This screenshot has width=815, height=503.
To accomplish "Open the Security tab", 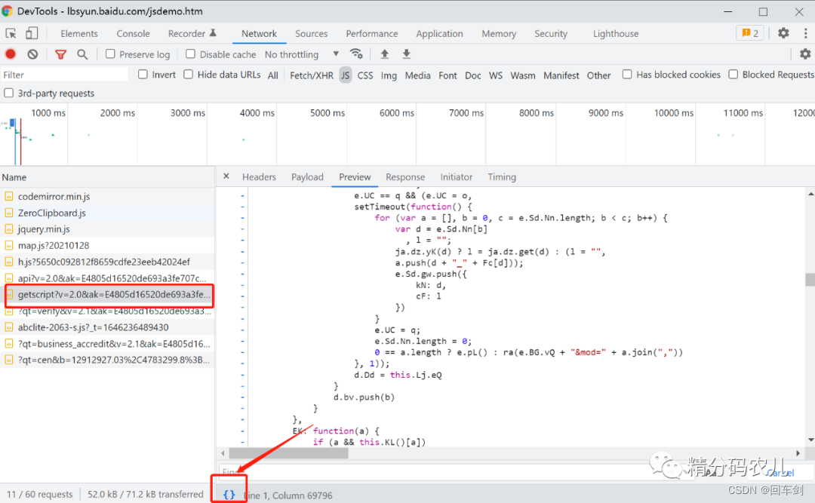I will (551, 34).
